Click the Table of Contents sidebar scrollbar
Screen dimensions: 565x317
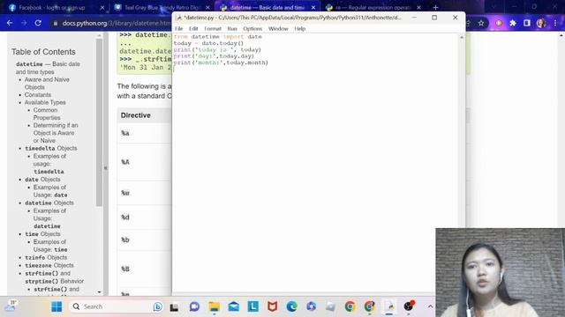[99, 122]
